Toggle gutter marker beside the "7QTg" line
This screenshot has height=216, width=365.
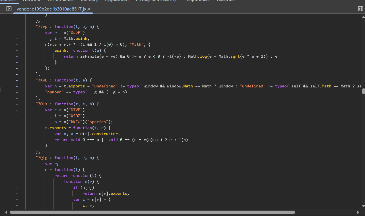[17, 158]
